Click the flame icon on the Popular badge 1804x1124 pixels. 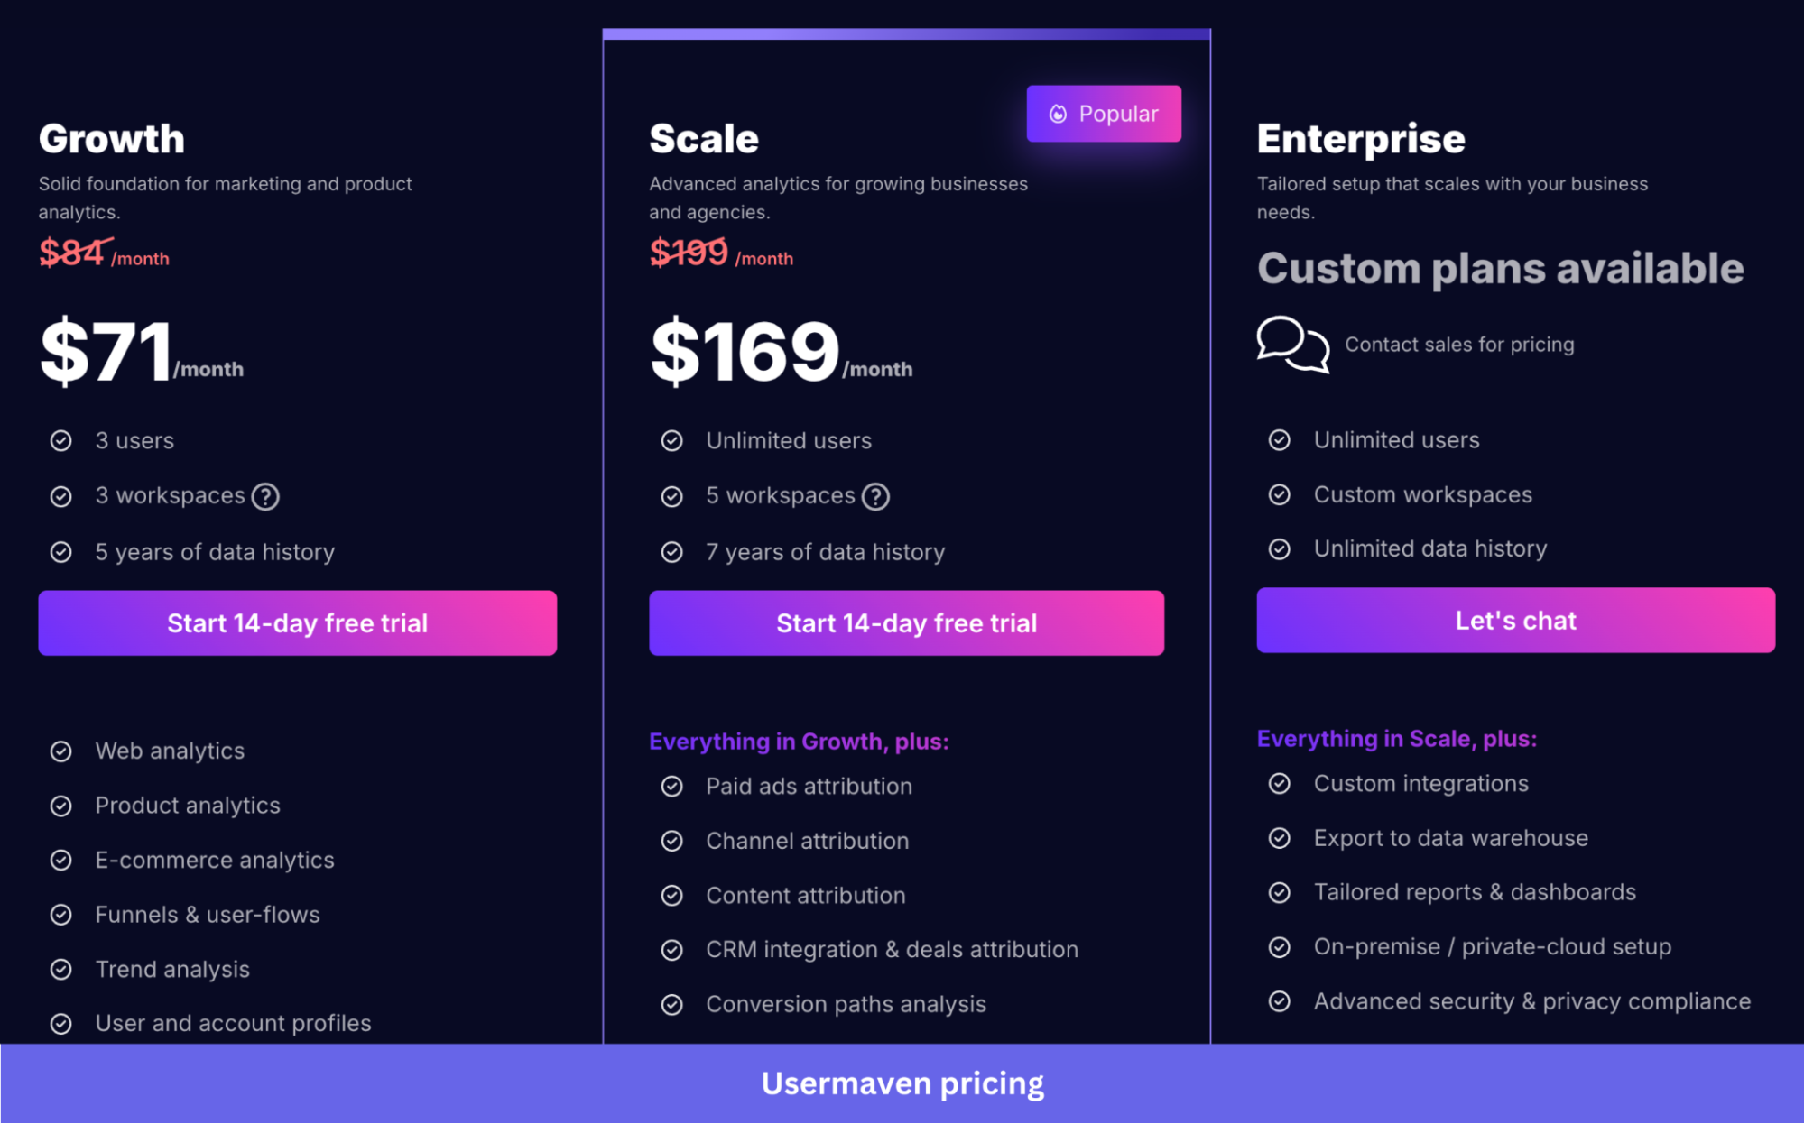[1056, 113]
